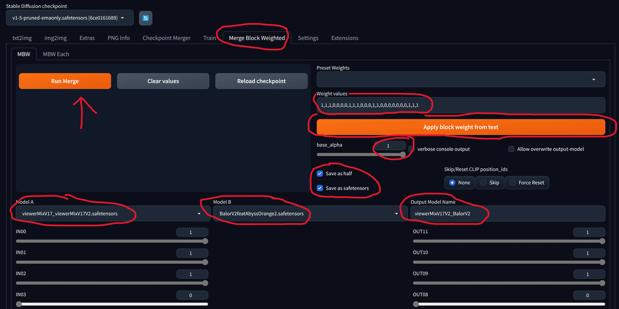Click the IN01 value box
Screen dimensions: 619x309
click(192, 253)
